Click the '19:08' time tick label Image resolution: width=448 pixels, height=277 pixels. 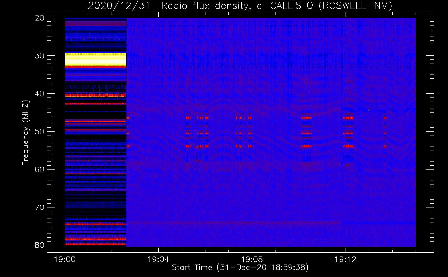[x=252, y=260]
